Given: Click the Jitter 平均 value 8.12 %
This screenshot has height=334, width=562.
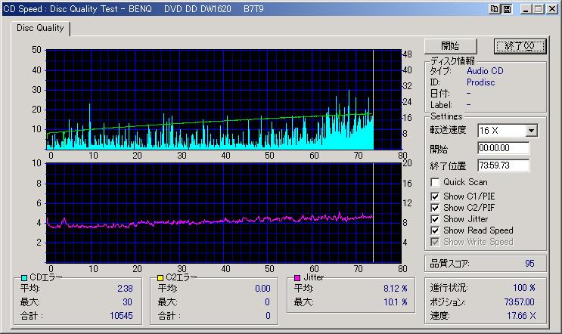Looking at the screenshot, I should point(396,289).
